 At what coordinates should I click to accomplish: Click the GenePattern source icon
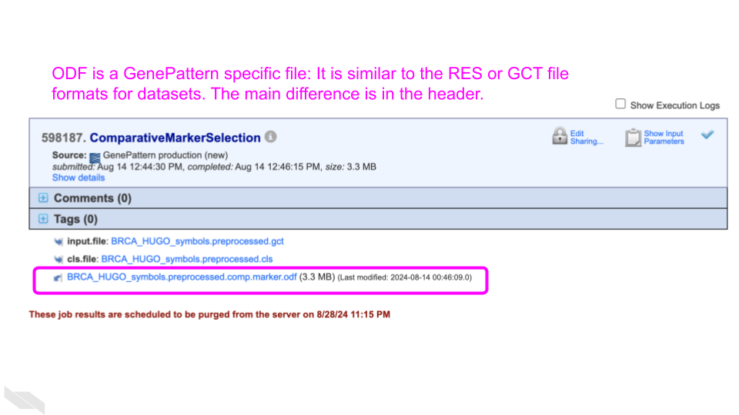coord(95,157)
